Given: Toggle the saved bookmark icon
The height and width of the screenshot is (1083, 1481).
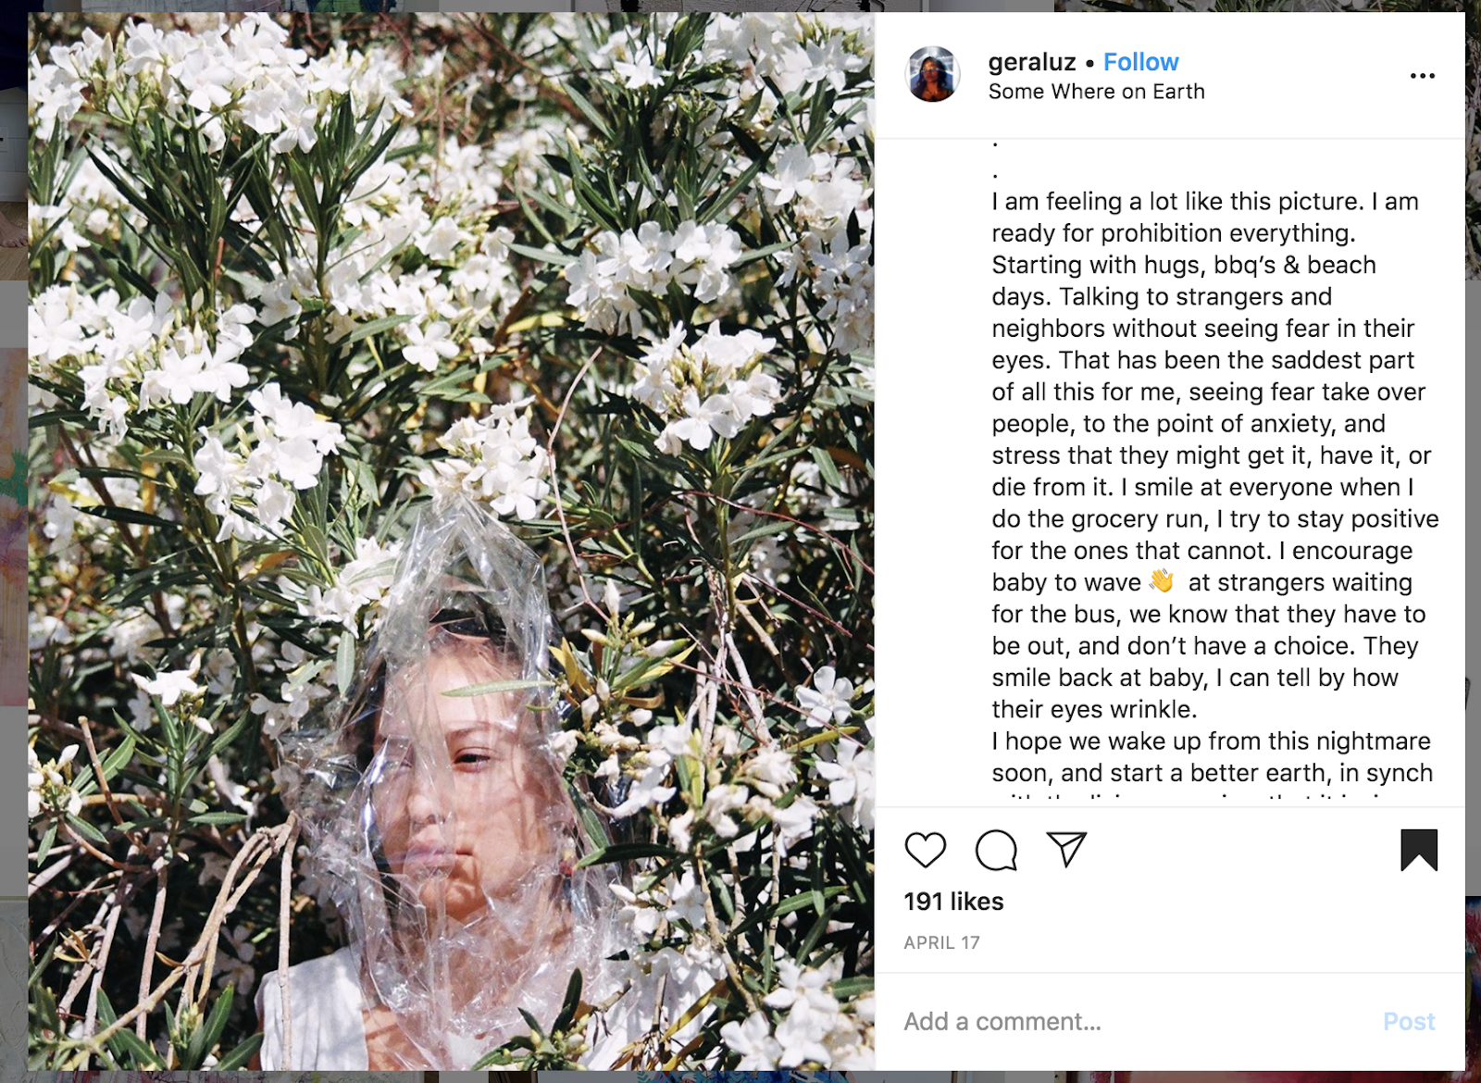Looking at the screenshot, I should pos(1418,850).
